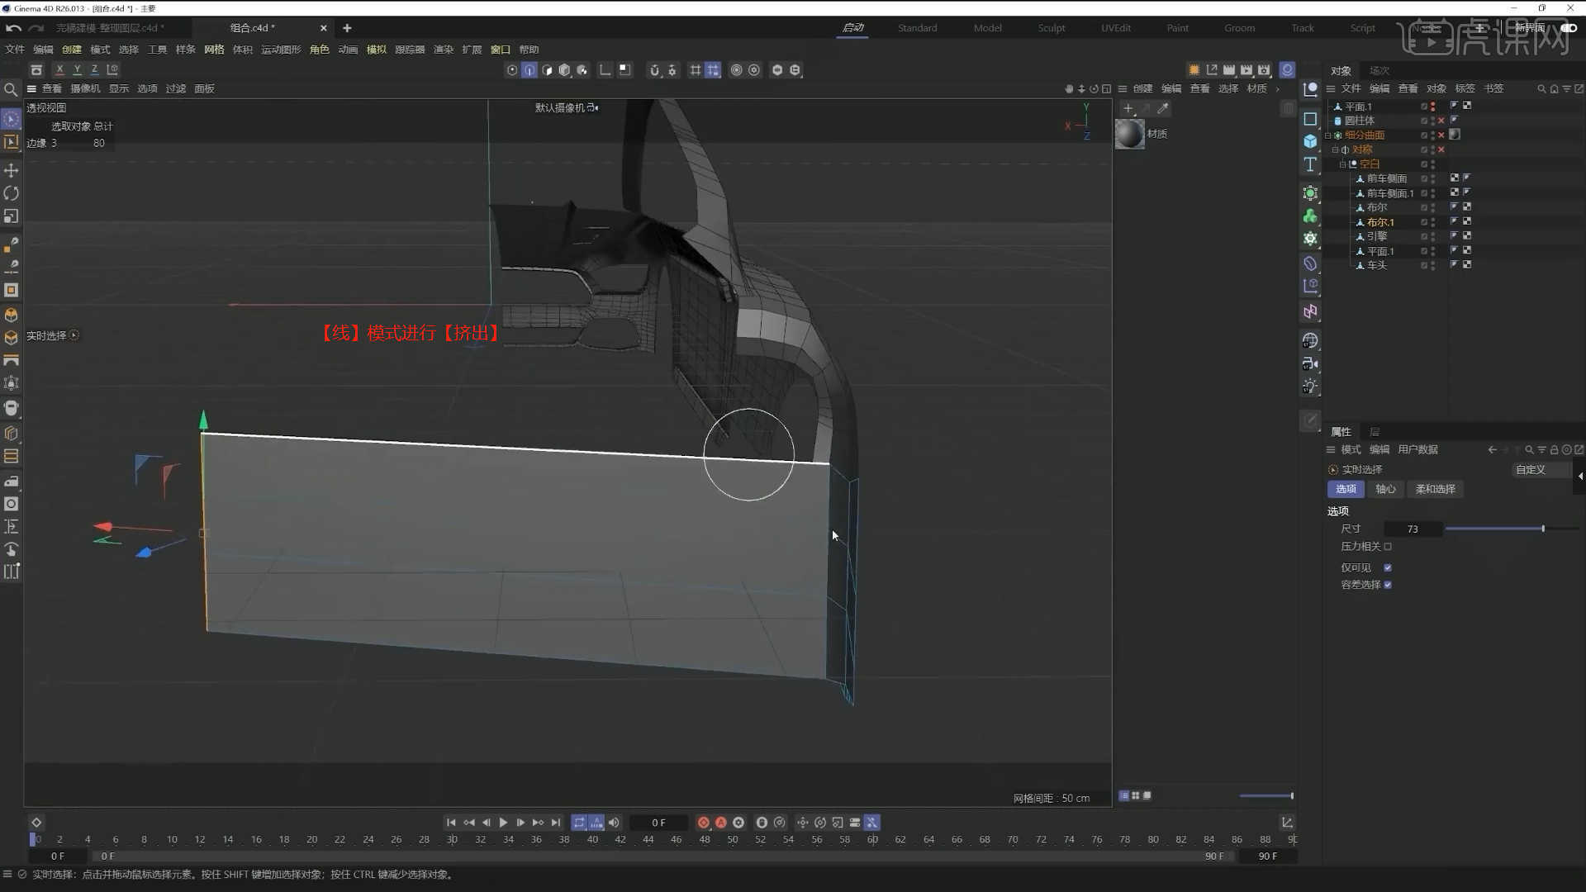Image resolution: width=1586 pixels, height=892 pixels.
Task: Toggle the Z axis lock
Action: pos(94,70)
